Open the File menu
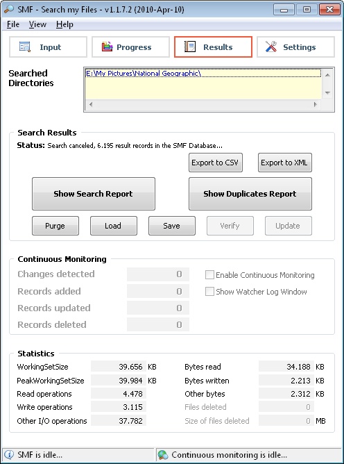Viewport: 344px width, 464px height. (x=13, y=24)
